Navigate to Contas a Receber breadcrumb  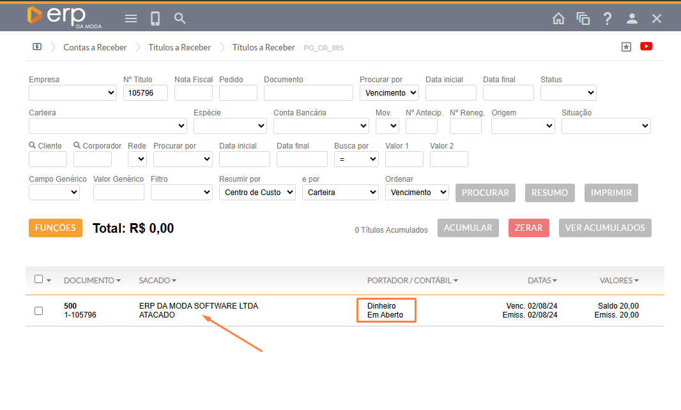(95, 47)
